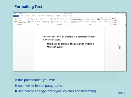The image size is (131, 98).
Task: Open the Paste options dropdown arrow
Action: tap(15, 22)
